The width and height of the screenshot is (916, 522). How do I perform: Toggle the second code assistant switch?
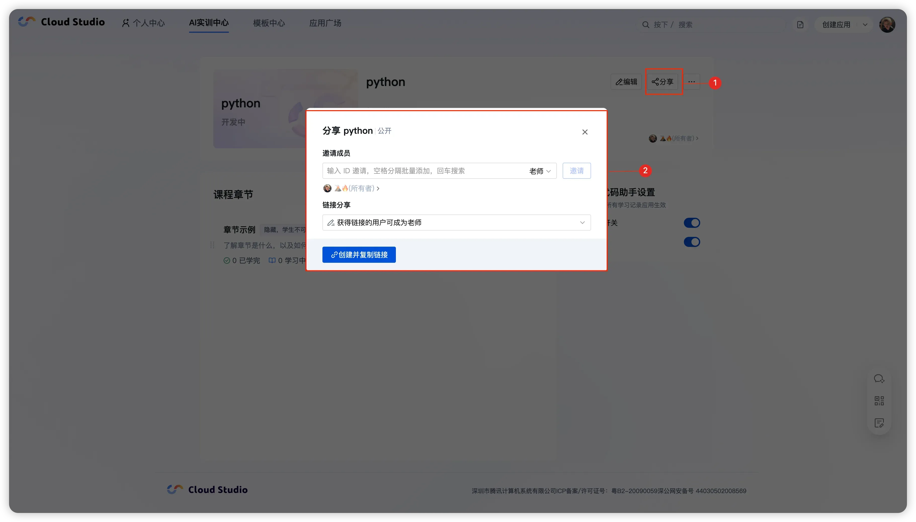point(692,242)
